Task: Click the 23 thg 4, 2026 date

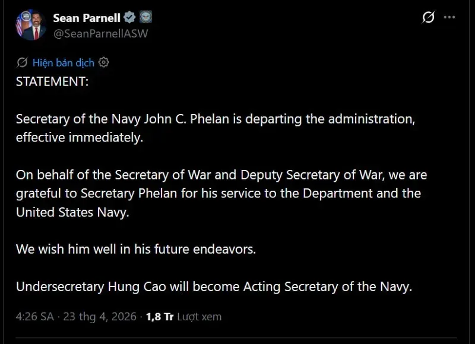Action: tap(100, 317)
